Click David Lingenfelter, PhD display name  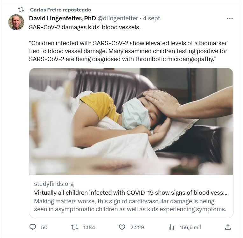[x=62, y=18]
